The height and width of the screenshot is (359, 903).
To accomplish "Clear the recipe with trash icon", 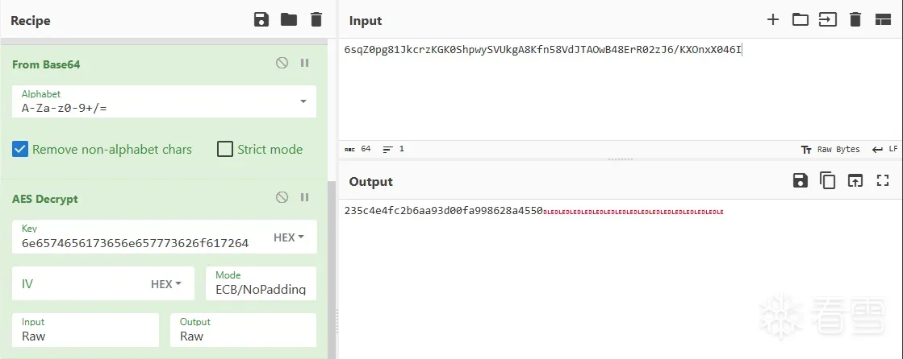I will [x=316, y=20].
